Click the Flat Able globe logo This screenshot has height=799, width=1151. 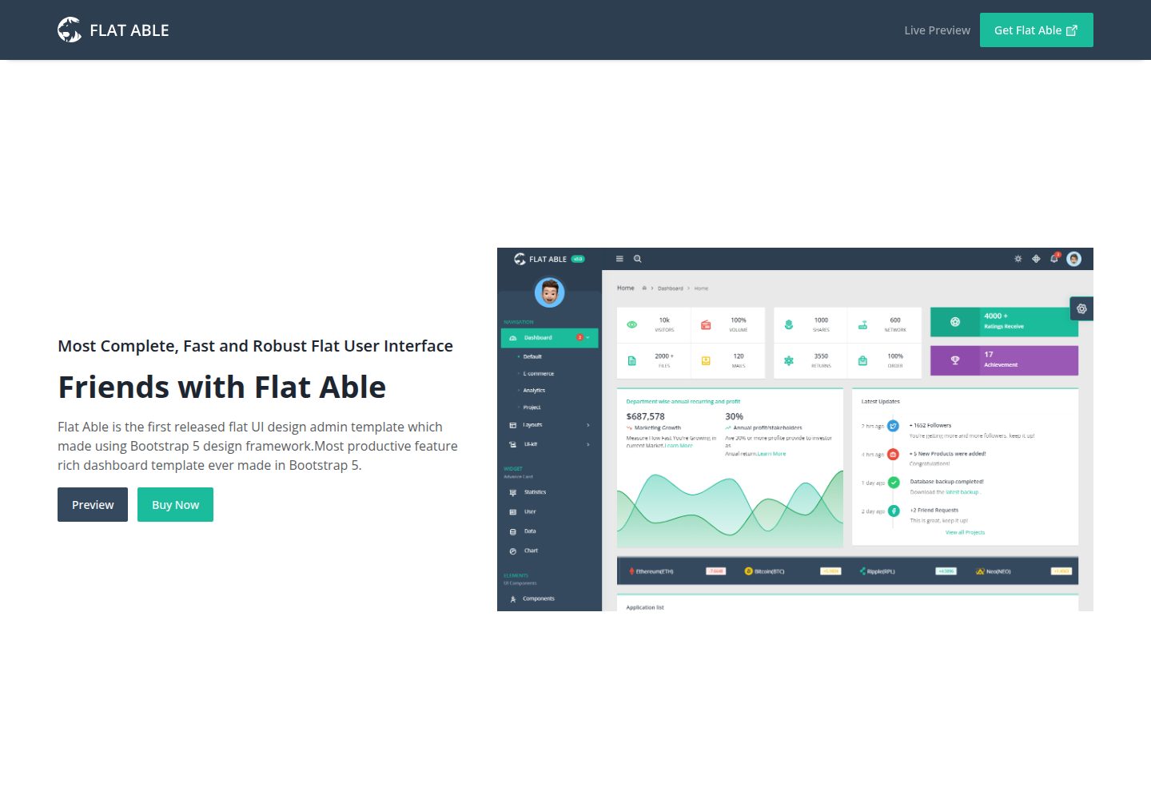[70, 30]
